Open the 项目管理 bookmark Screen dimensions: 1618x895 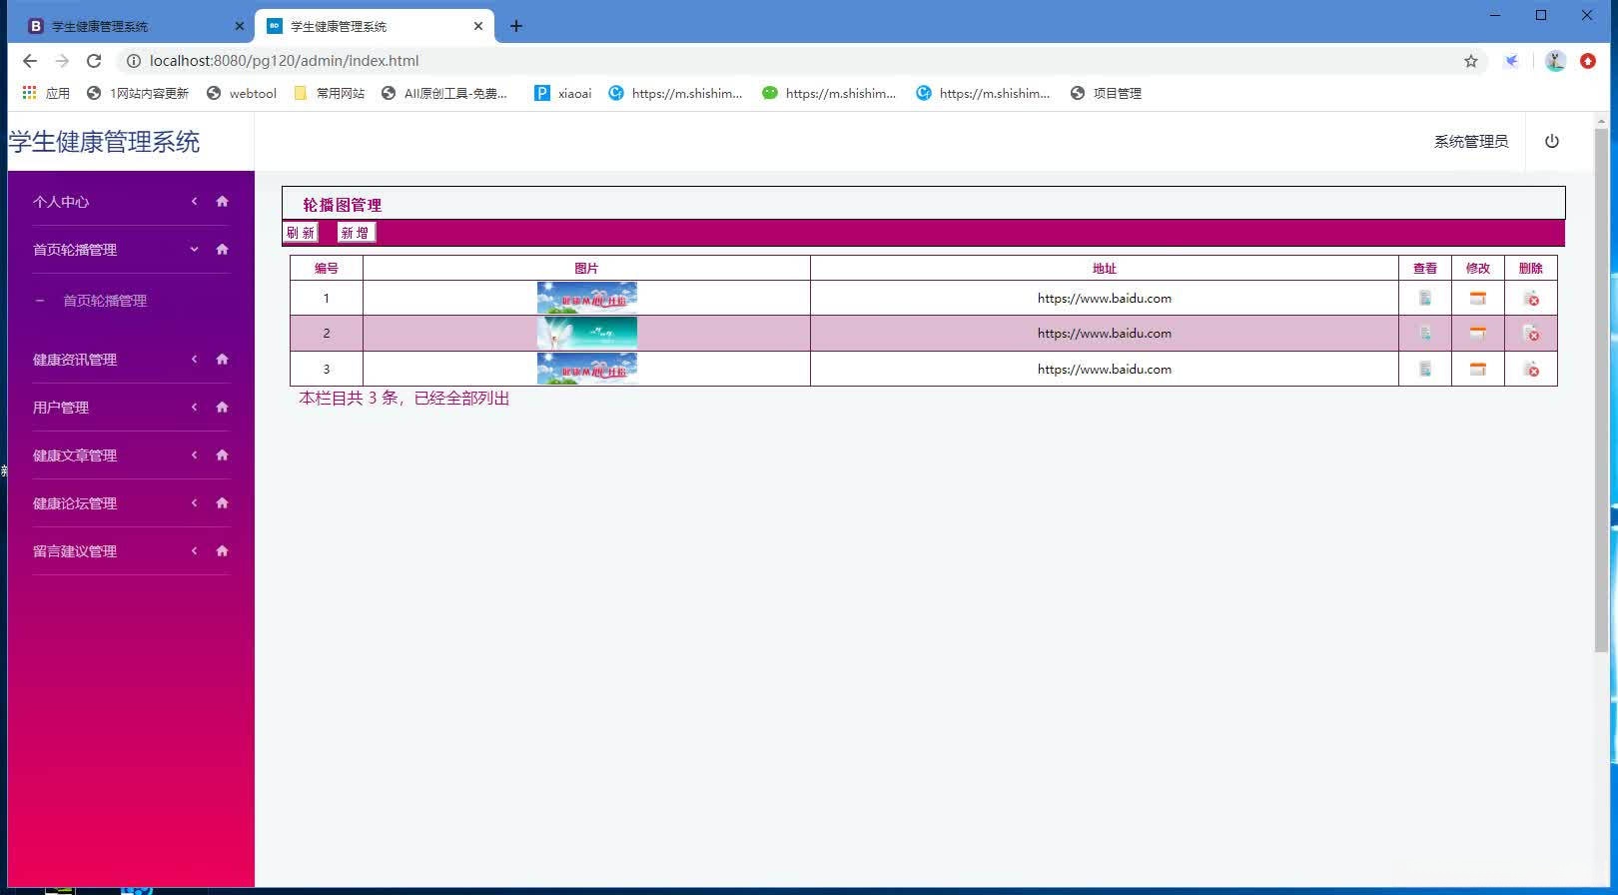pos(1106,93)
